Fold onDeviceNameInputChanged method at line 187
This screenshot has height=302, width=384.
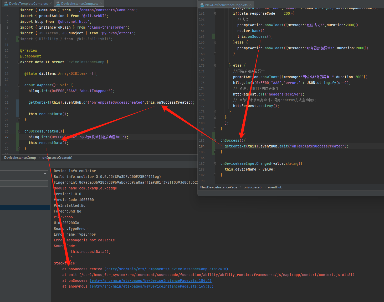click(x=215, y=164)
